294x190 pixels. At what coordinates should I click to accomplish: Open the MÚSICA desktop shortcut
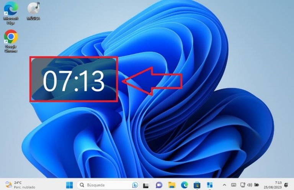[33, 11]
